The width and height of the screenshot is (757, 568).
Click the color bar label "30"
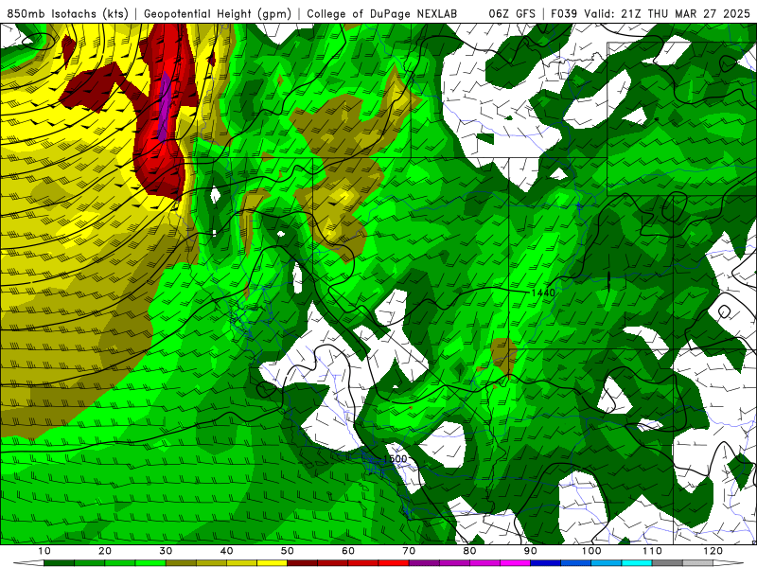166,551
